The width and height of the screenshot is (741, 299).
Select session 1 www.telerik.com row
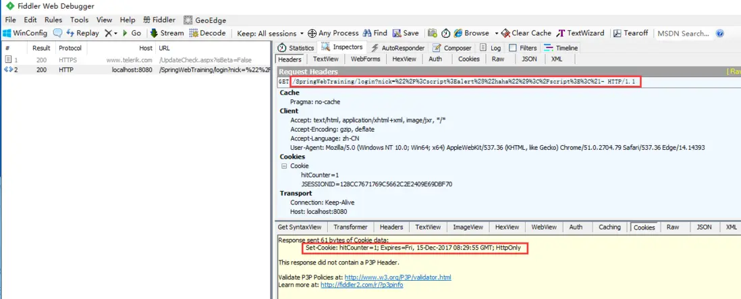[x=136, y=60]
